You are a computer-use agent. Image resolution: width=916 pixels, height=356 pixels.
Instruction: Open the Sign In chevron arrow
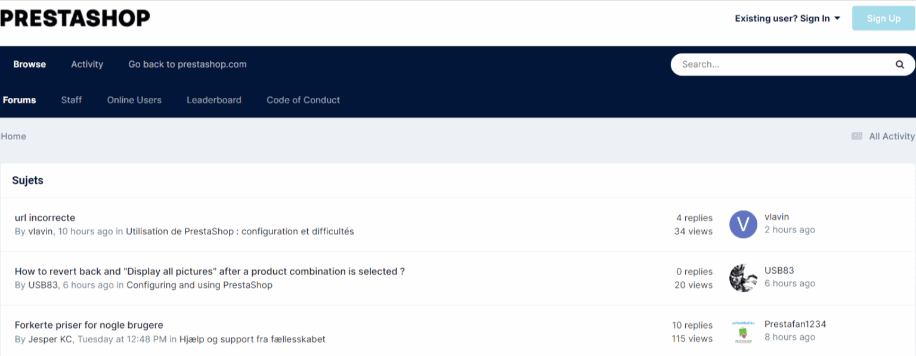click(837, 18)
